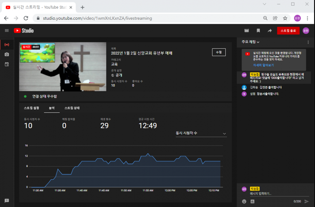Select the live stream sidebar icon
Viewport: 315px width, 207px height.
click(7, 45)
